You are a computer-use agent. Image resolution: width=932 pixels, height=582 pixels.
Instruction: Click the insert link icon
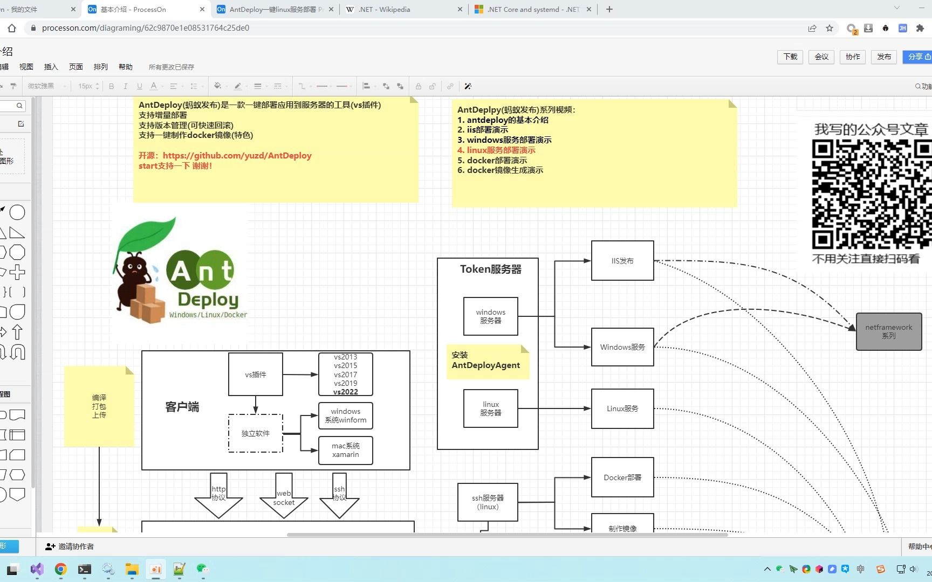click(450, 86)
